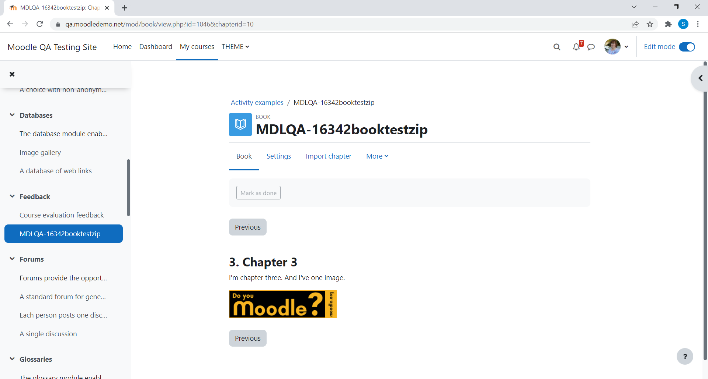The width and height of the screenshot is (708, 379).
Task: Collapse the Glossaries section
Action: [x=12, y=359]
